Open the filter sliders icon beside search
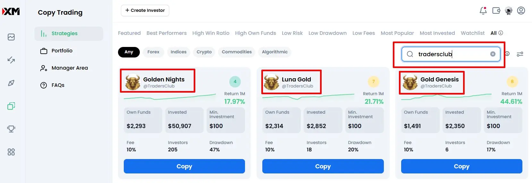This screenshot has width=532, height=183. pyautogui.click(x=520, y=54)
